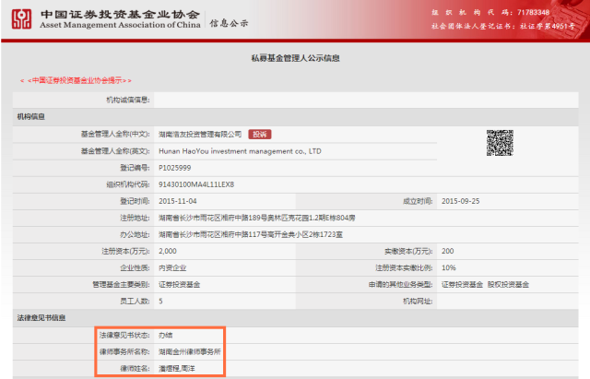Click the Chinese fund manager name 湖南浩友投资管理有限公司

tap(200, 134)
